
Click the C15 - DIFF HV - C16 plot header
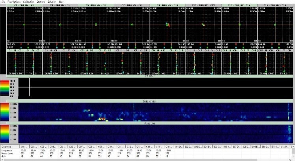pyautogui.click(x=277, y=5)
